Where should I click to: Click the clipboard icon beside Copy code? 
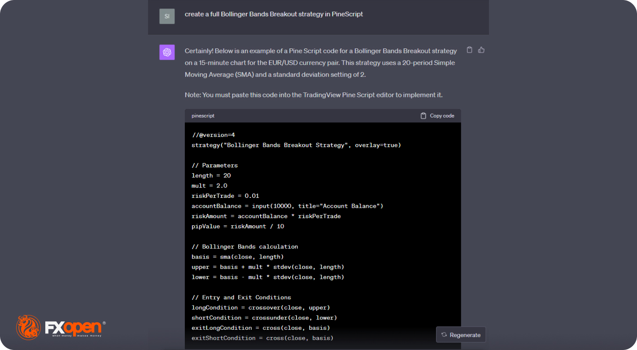[x=423, y=116]
